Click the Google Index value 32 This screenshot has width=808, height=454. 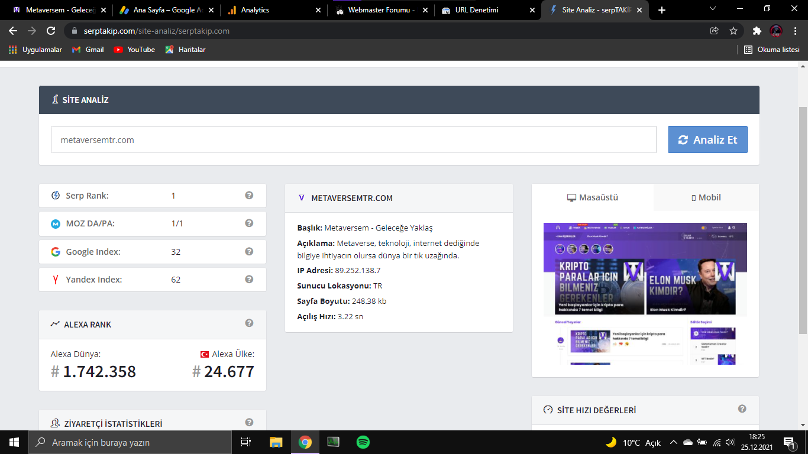176,252
